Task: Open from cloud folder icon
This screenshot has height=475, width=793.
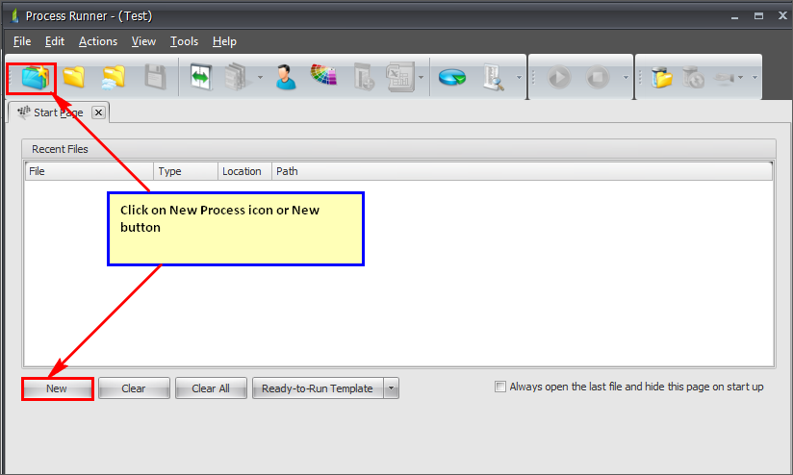Action: click(x=113, y=77)
